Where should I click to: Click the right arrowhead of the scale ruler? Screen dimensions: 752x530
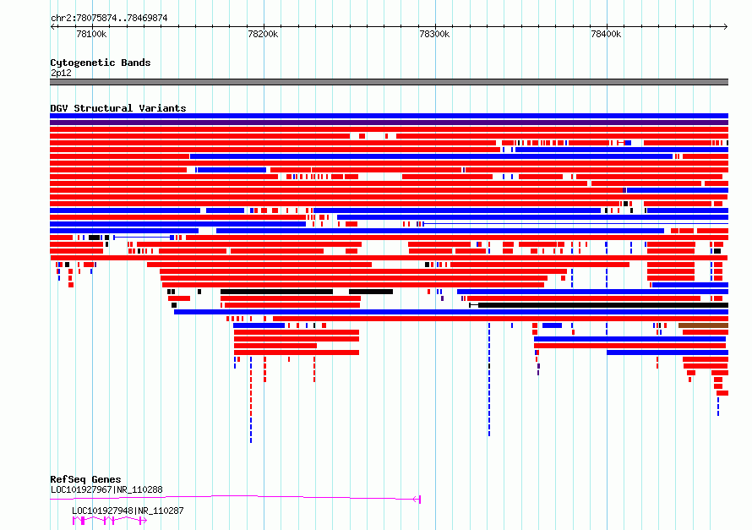726,27
